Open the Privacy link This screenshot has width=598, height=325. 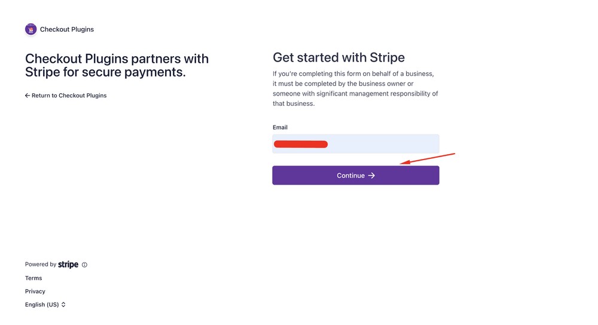pos(35,292)
